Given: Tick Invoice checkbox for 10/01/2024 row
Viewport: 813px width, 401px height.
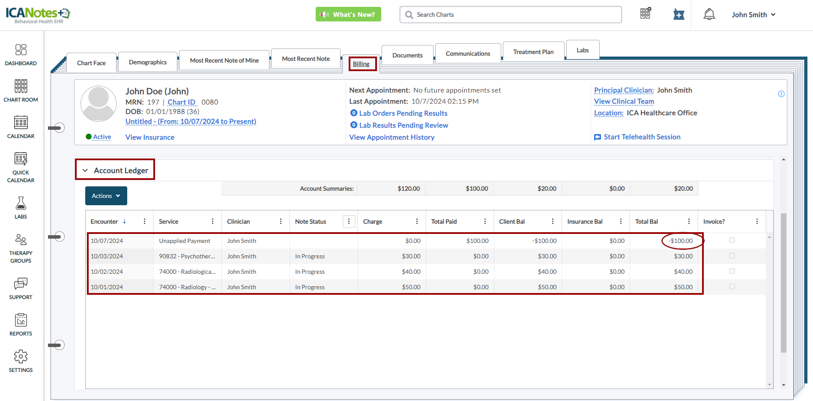Looking at the screenshot, I should (x=732, y=287).
